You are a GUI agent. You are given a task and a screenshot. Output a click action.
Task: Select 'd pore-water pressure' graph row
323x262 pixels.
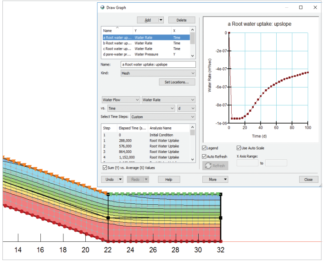117,54
